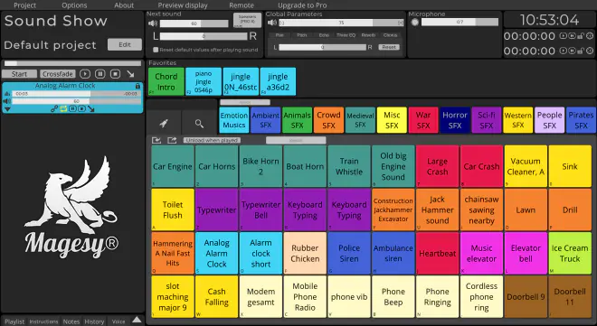Adjust the Global Parameters volume slider

[x=341, y=23]
